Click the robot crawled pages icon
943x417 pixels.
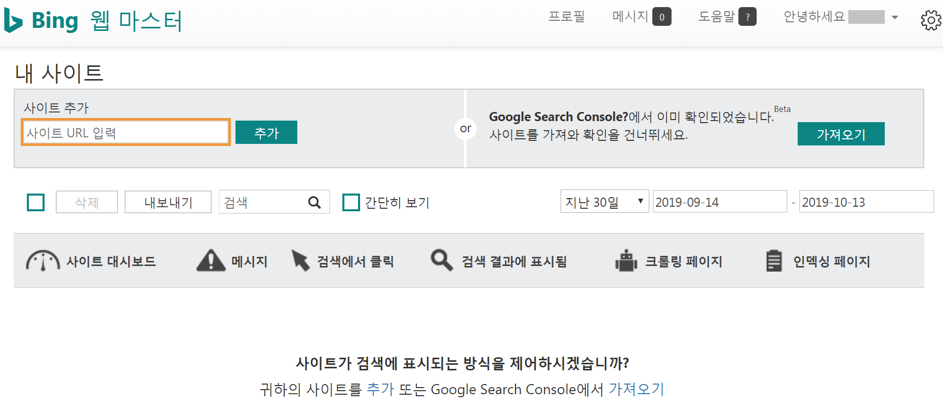[x=626, y=260]
